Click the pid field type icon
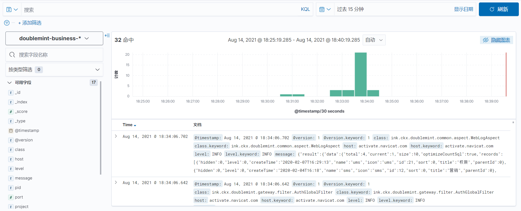The width and height of the screenshot is (521, 211). pos(11,188)
